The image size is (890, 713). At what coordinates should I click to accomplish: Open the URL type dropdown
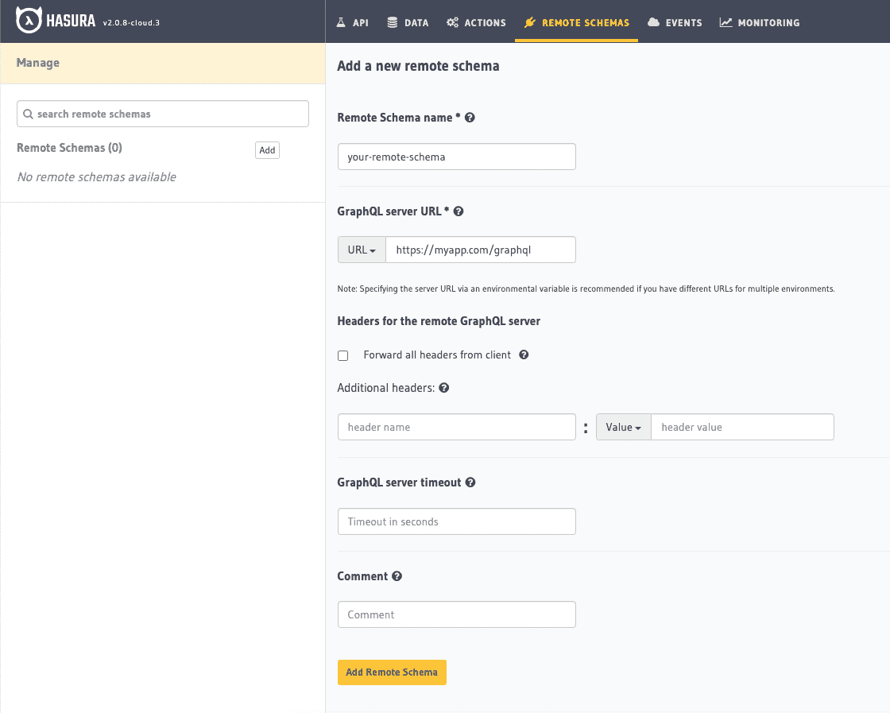(x=362, y=249)
